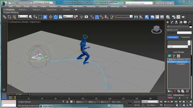Viewport: 193px width, 108px height.
Task: Open the Key Filters button
Action: point(151,105)
